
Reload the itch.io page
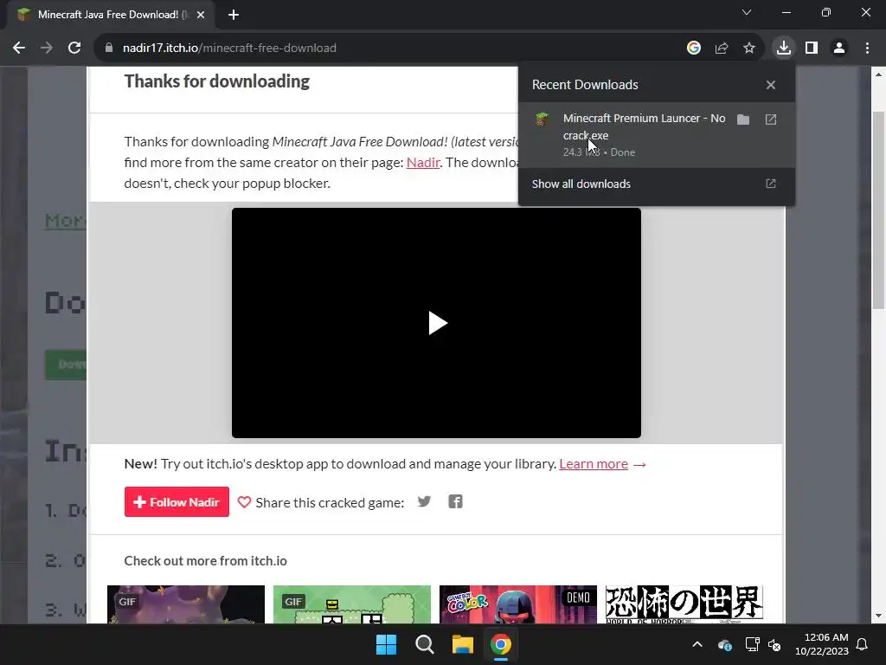click(74, 48)
